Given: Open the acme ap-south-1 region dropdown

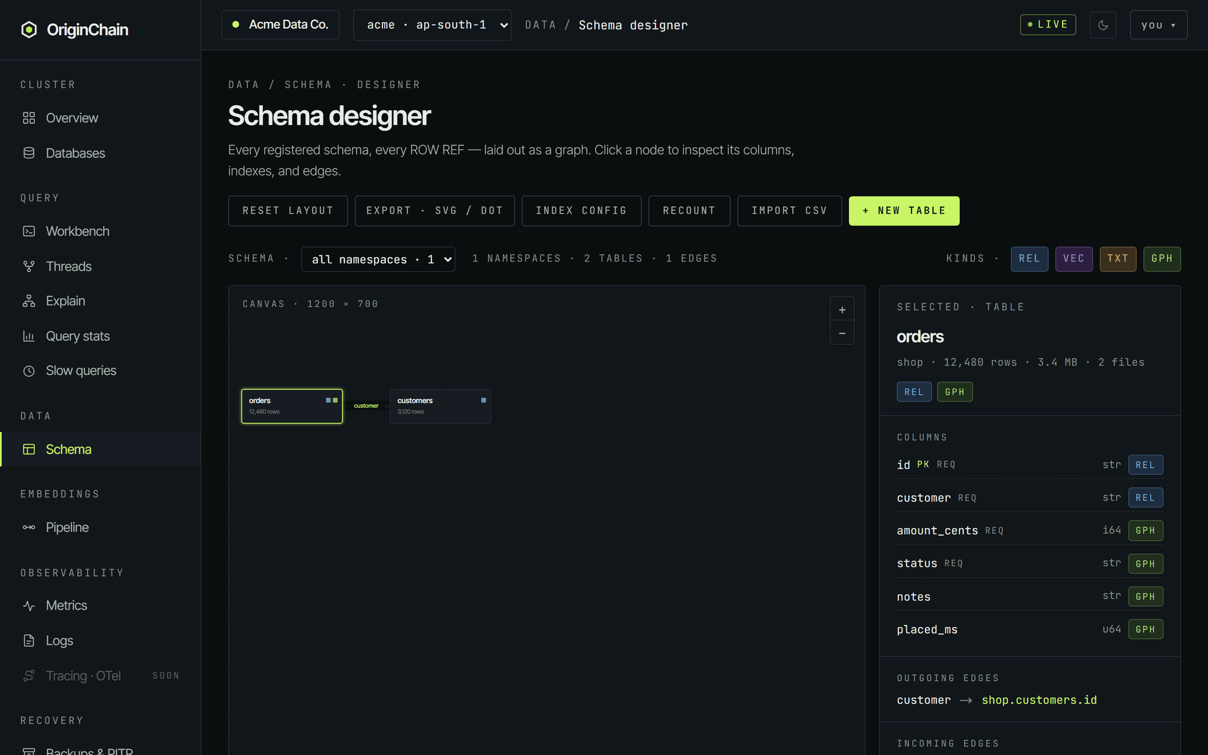Looking at the screenshot, I should 432,25.
